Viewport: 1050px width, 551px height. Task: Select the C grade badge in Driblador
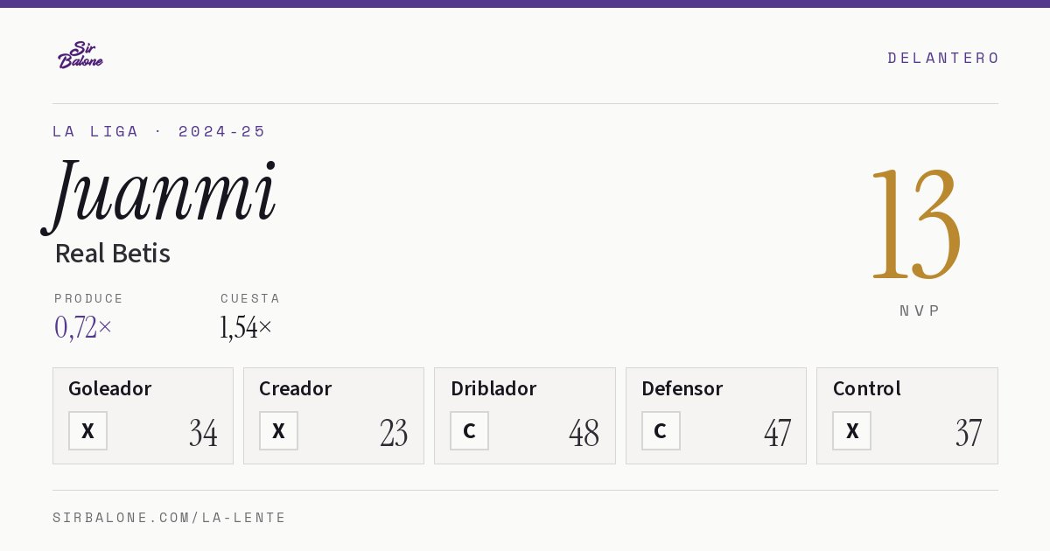tap(469, 431)
